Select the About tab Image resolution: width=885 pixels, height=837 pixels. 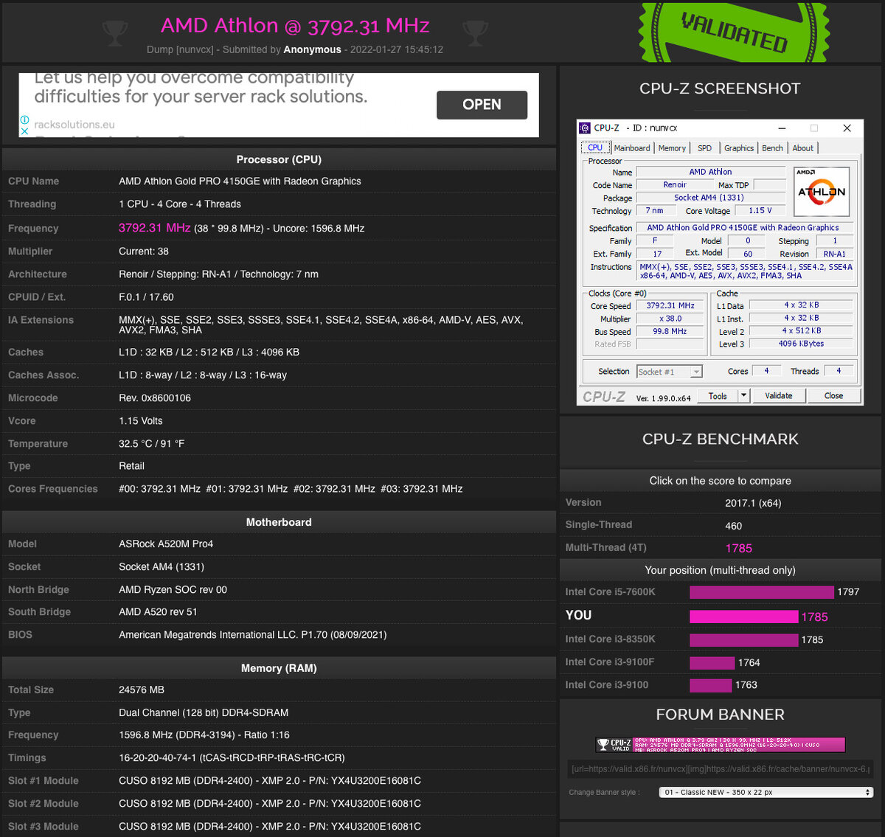(803, 148)
